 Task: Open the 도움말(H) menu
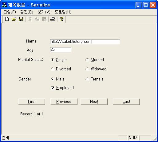tap(63, 12)
